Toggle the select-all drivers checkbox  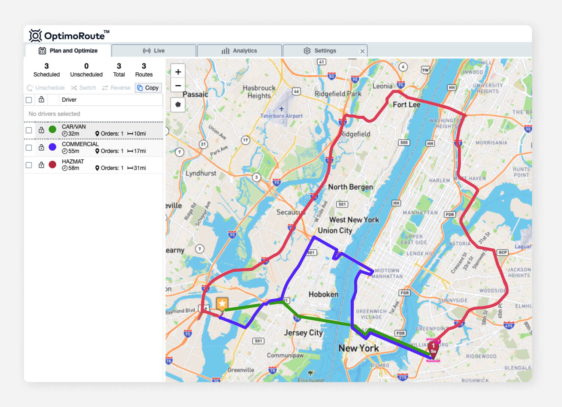[x=29, y=100]
